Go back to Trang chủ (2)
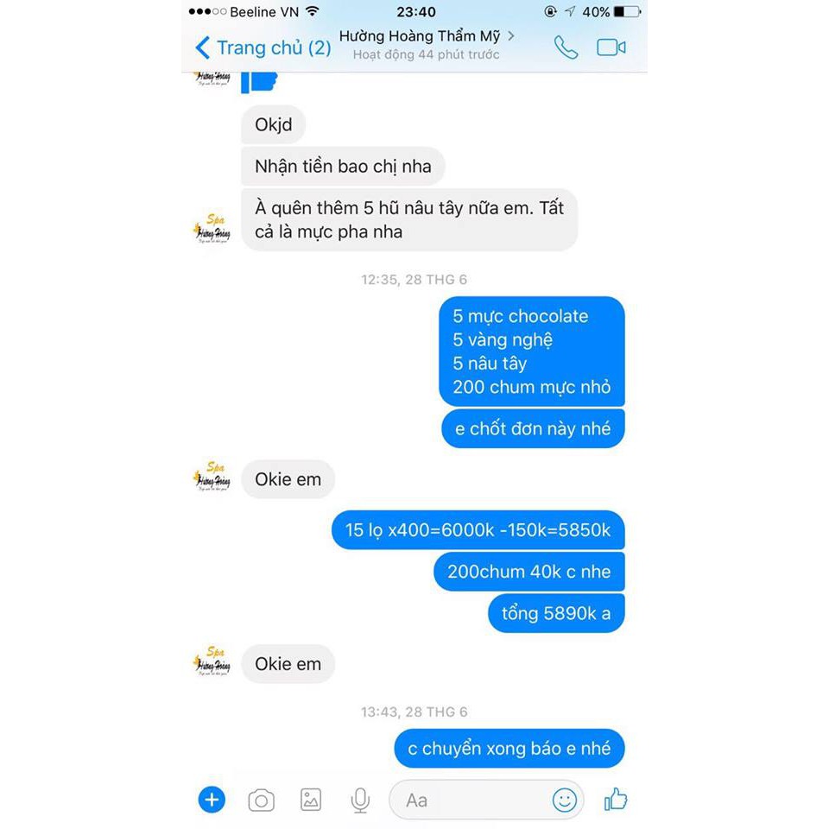 point(263,47)
